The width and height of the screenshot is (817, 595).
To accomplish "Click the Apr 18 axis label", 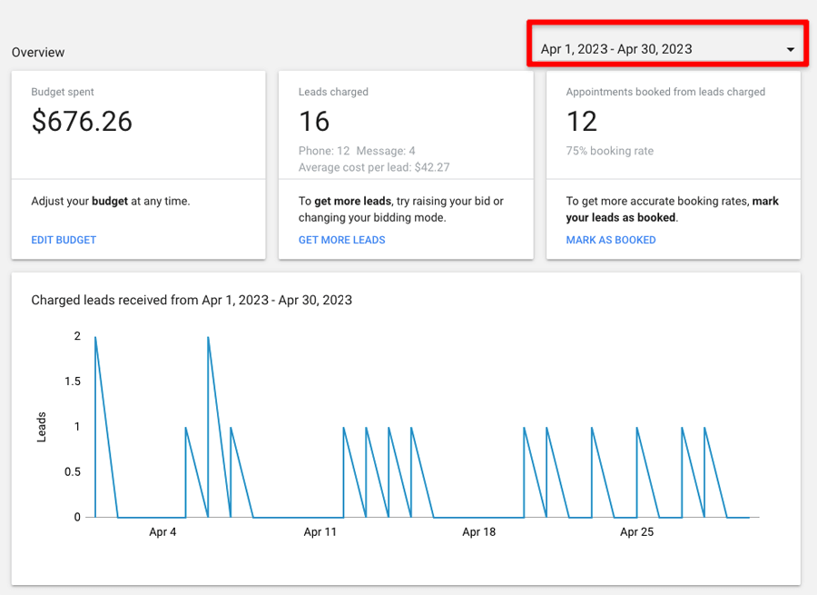I will 478,532.
